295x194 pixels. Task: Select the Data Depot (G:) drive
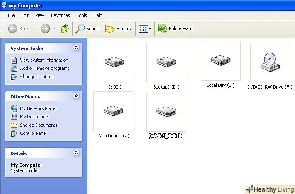pyautogui.click(x=113, y=111)
